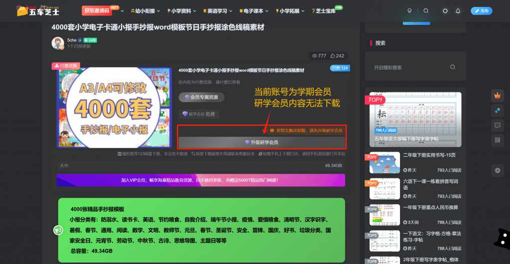Click the orange crown VIP icon
This screenshot has width=510, height=264.
[498, 95]
